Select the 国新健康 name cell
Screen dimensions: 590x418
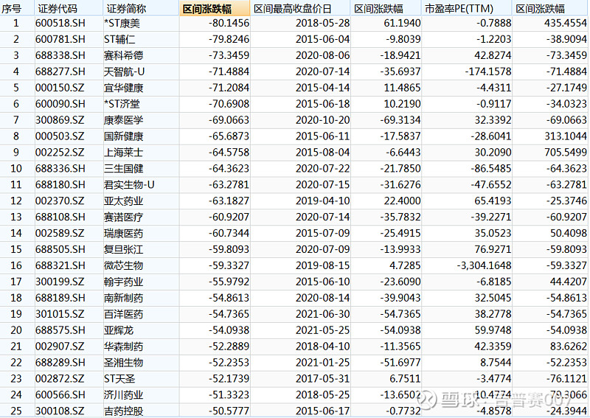pos(123,136)
